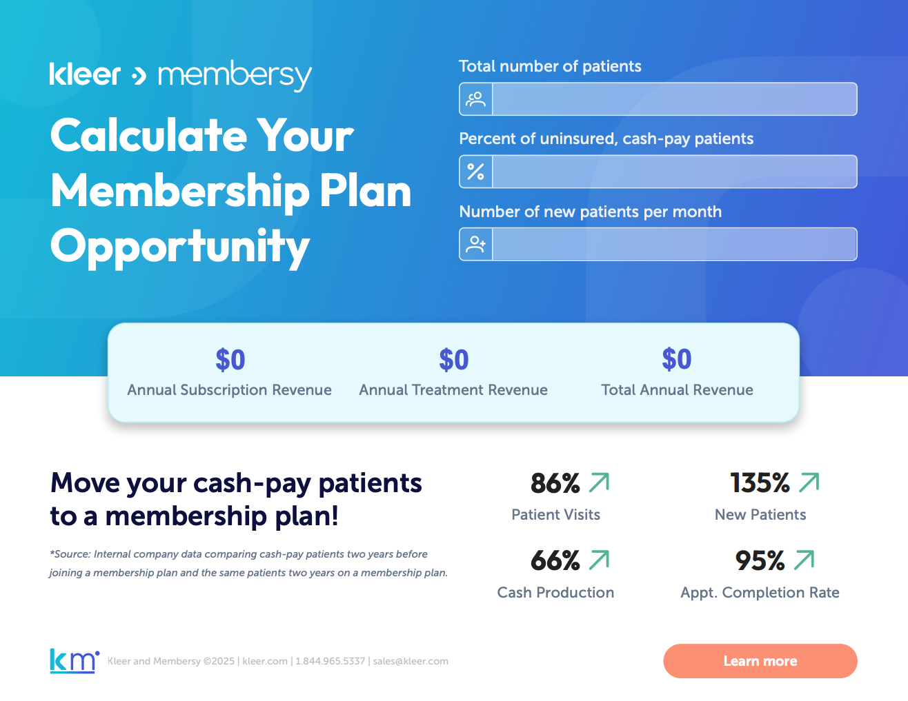This screenshot has width=908, height=701.
Task: Click the green arrow beside 66%
Action: click(599, 560)
